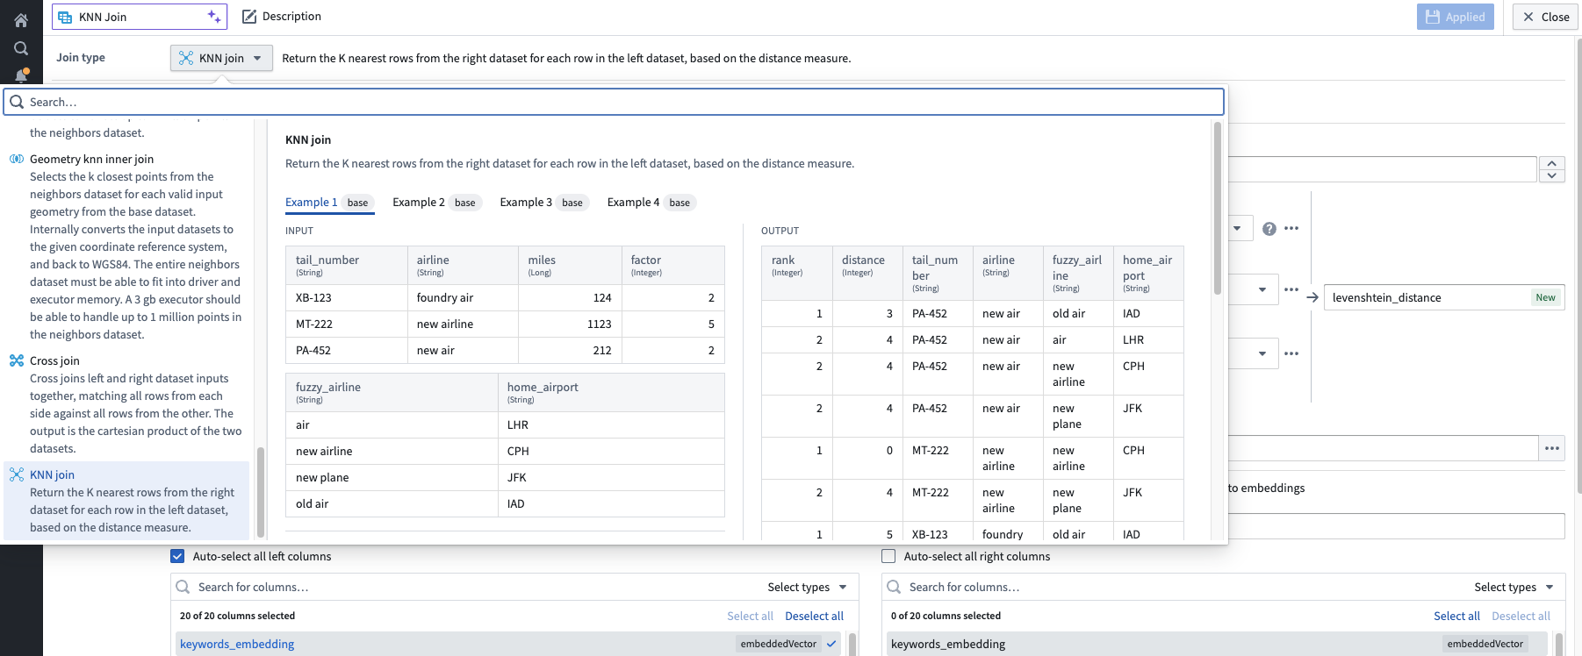This screenshot has height=656, width=1582.
Task: Click left Deselect all link
Action: 814,616
